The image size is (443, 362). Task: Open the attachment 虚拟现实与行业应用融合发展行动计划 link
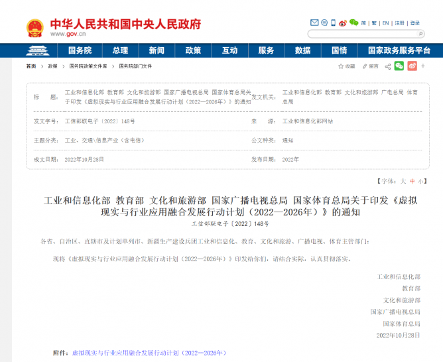click(x=149, y=353)
